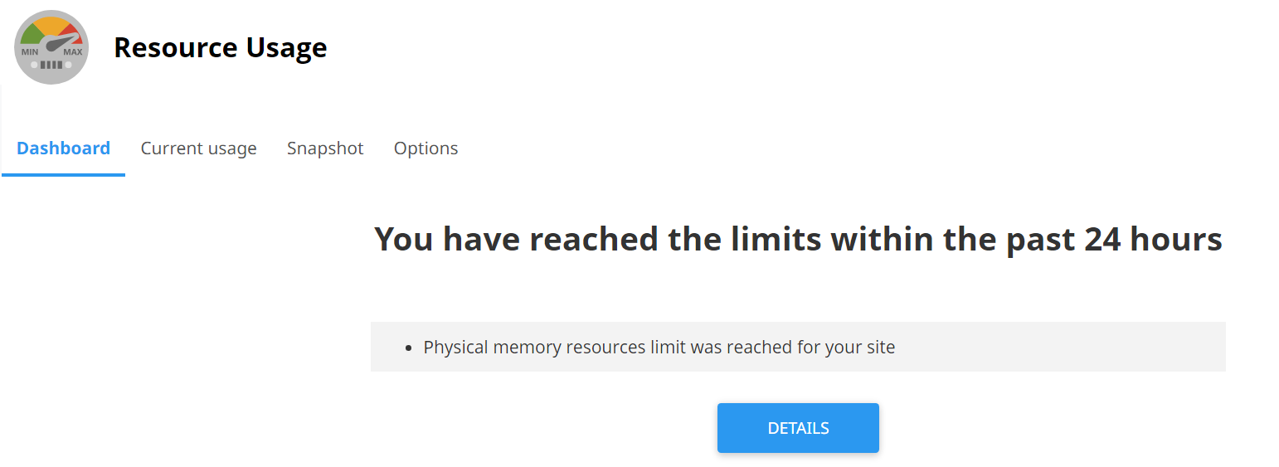The width and height of the screenshot is (1279, 467).
Task: Click the orange top segment of gauge
Action: click(x=52, y=24)
